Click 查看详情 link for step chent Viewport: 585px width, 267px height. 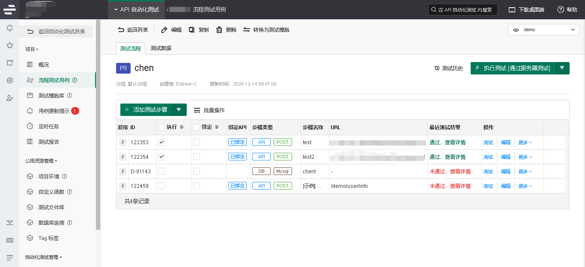tap(460, 172)
